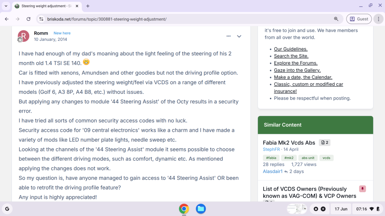Close the Steering weight adjustment tab

[x=77, y=6]
